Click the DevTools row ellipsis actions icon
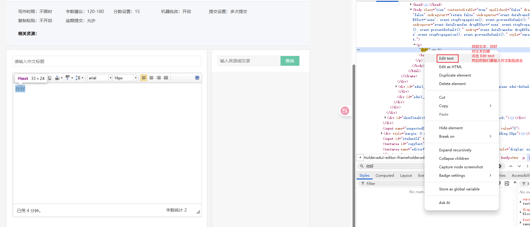 359,50
